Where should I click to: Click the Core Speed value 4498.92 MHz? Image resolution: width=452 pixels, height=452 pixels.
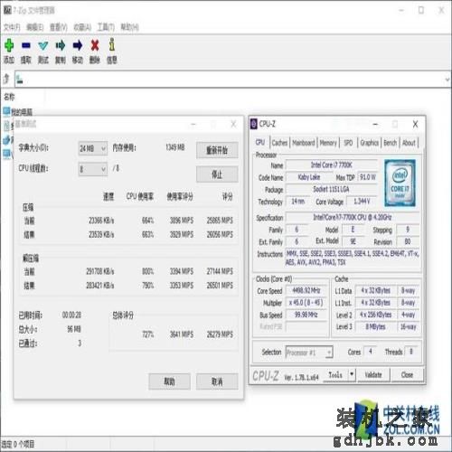click(x=306, y=290)
